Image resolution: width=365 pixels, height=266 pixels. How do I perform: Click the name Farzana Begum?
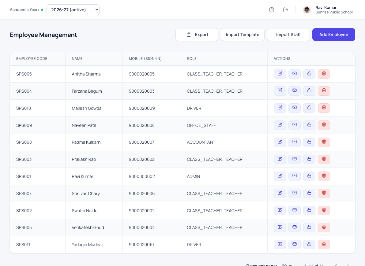(x=87, y=91)
